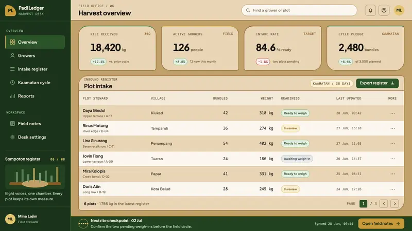Open the ML profile avatar in header
Viewport: 412px width, 231px height.
click(x=399, y=10)
